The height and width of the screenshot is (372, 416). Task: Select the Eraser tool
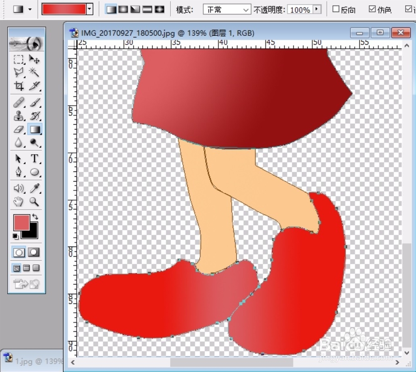[x=19, y=129]
